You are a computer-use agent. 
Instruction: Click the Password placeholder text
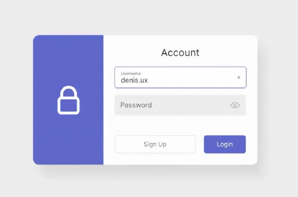pos(136,105)
